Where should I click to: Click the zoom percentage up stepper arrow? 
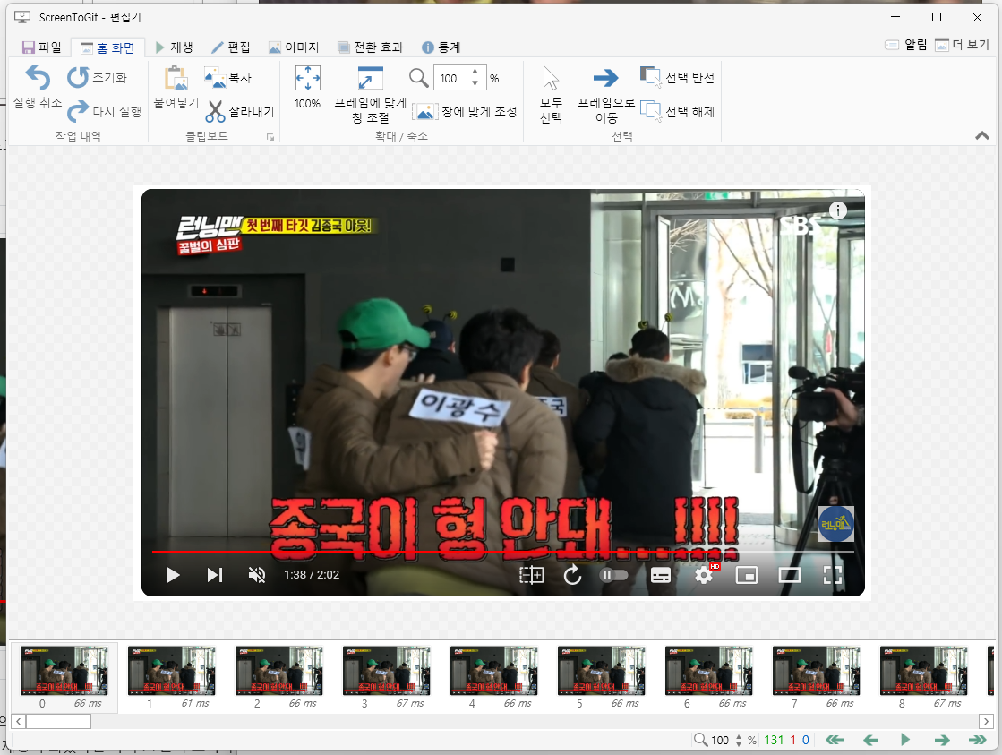tap(475, 72)
